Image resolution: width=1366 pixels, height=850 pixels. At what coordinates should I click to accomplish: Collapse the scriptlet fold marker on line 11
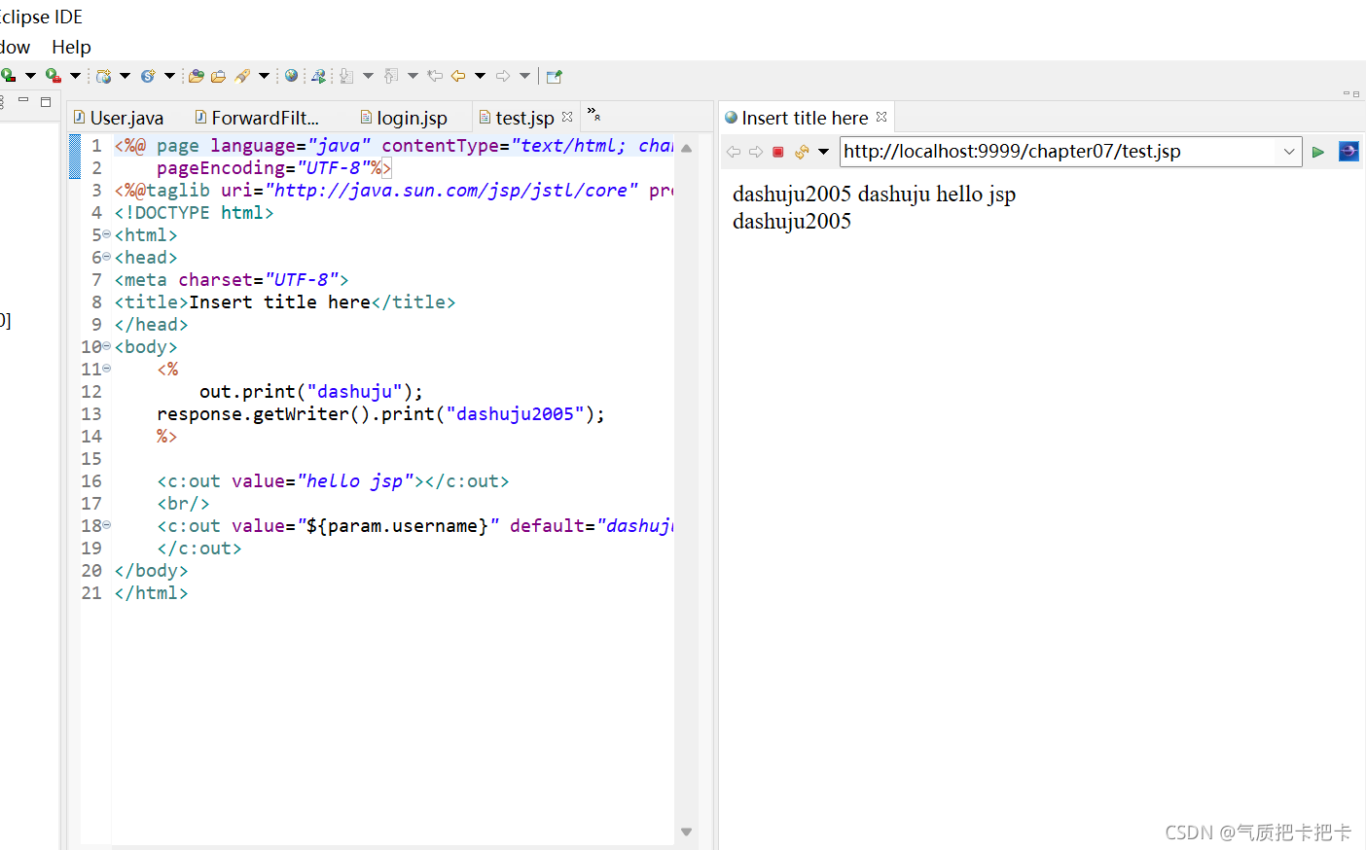(107, 369)
